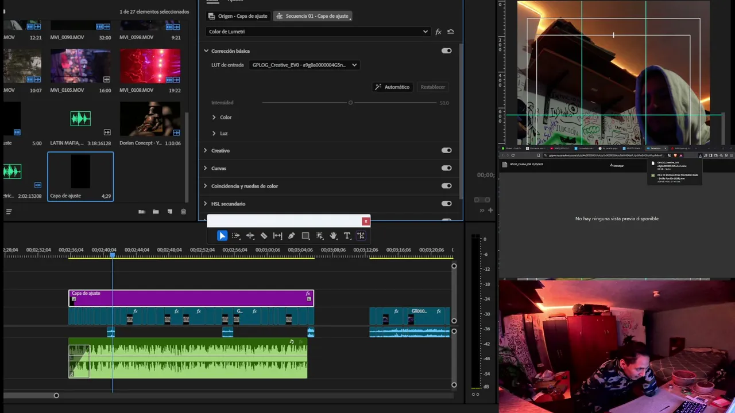Click the Intensidad value 50.0
Viewport: 735px width, 413px height.
[444, 103]
